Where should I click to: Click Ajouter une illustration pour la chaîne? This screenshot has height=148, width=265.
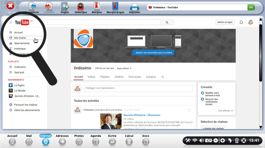point(153,53)
